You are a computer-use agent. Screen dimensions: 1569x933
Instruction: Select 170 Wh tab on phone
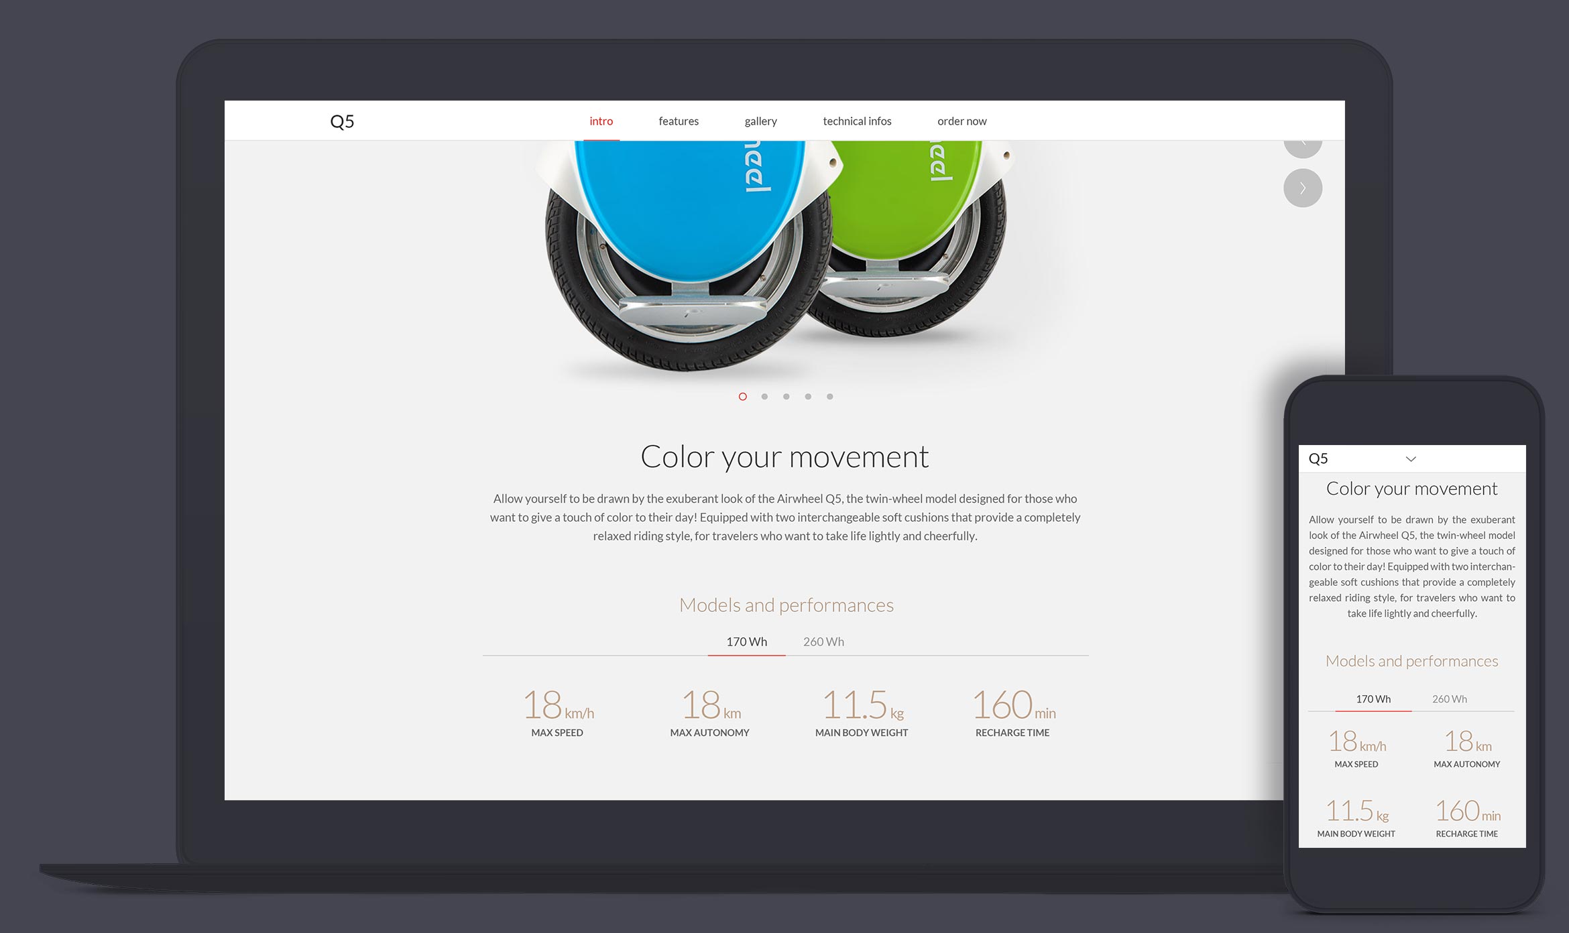coord(1373,699)
